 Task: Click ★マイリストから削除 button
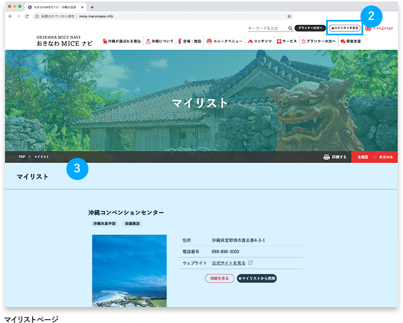pos(257,278)
